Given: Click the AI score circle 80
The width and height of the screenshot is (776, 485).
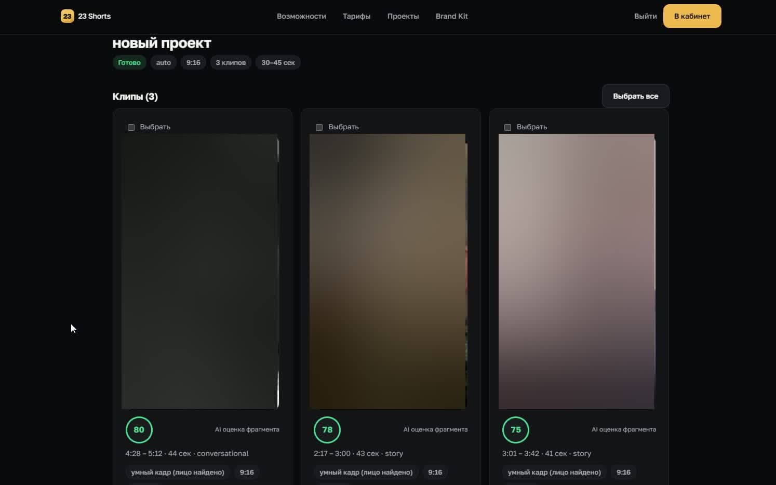Looking at the screenshot, I should 139,430.
